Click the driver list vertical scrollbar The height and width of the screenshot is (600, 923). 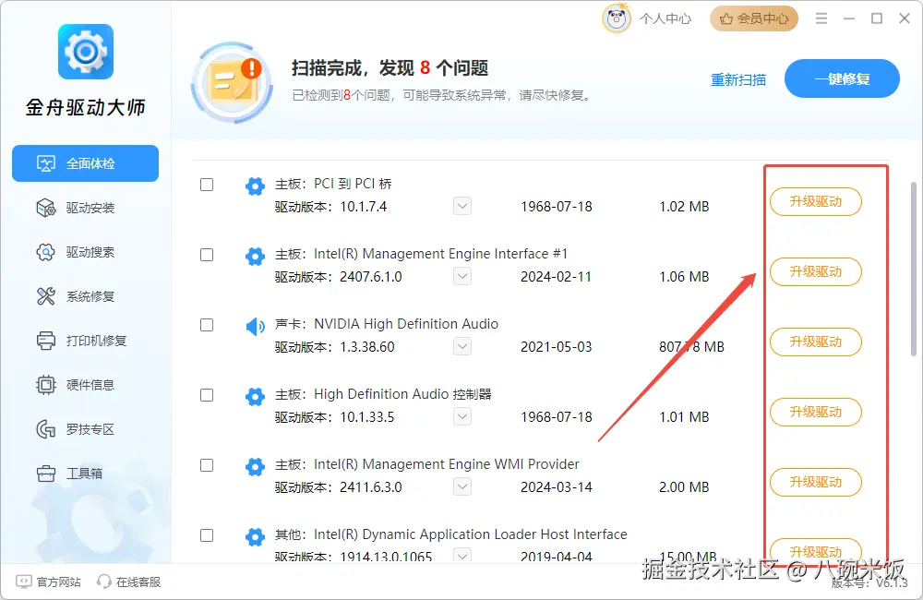(x=914, y=269)
